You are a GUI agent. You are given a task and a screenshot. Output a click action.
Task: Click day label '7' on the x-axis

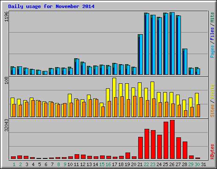(52, 164)
